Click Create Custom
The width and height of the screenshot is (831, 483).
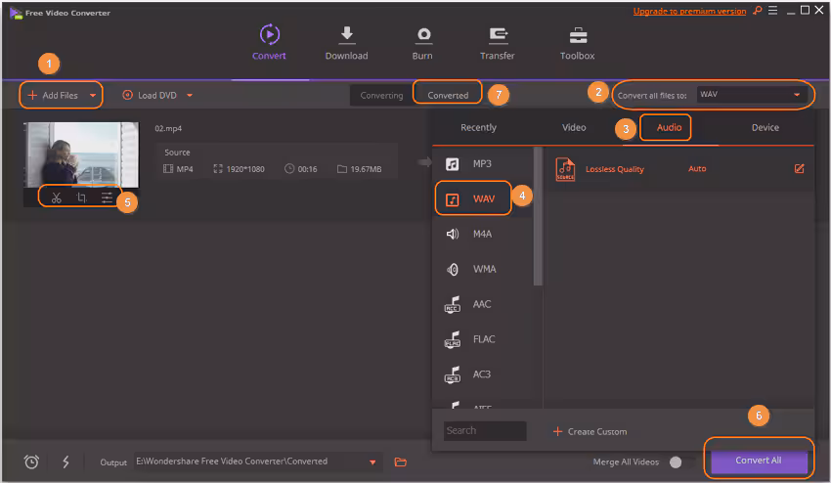click(590, 431)
